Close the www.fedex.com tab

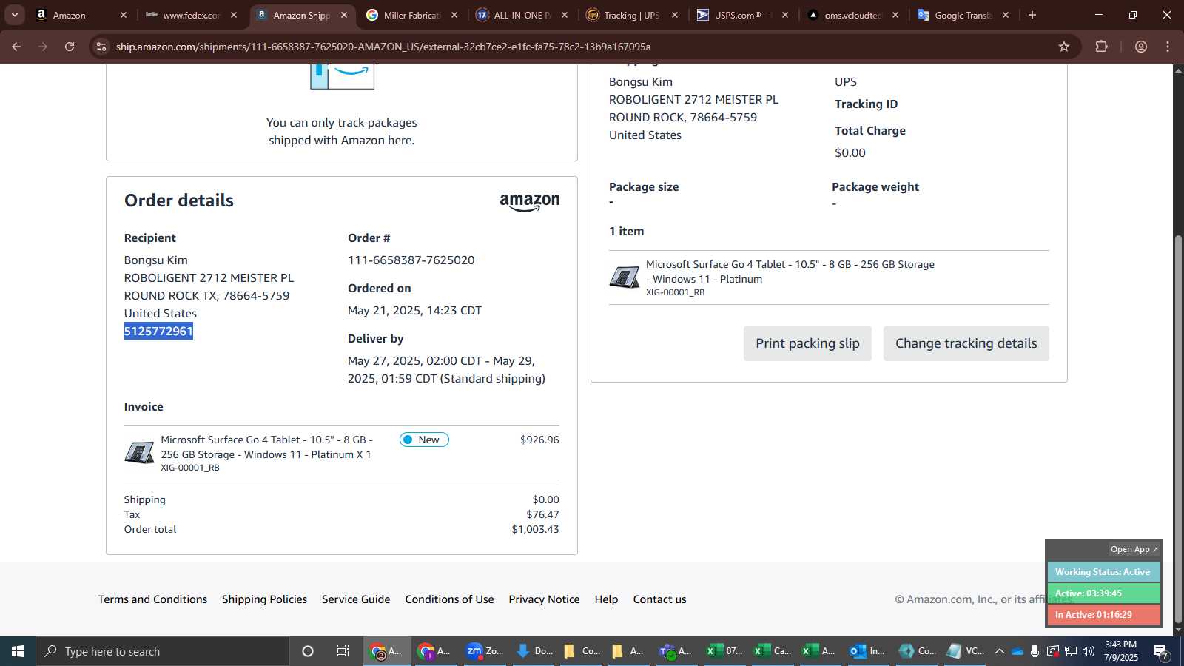tap(234, 15)
